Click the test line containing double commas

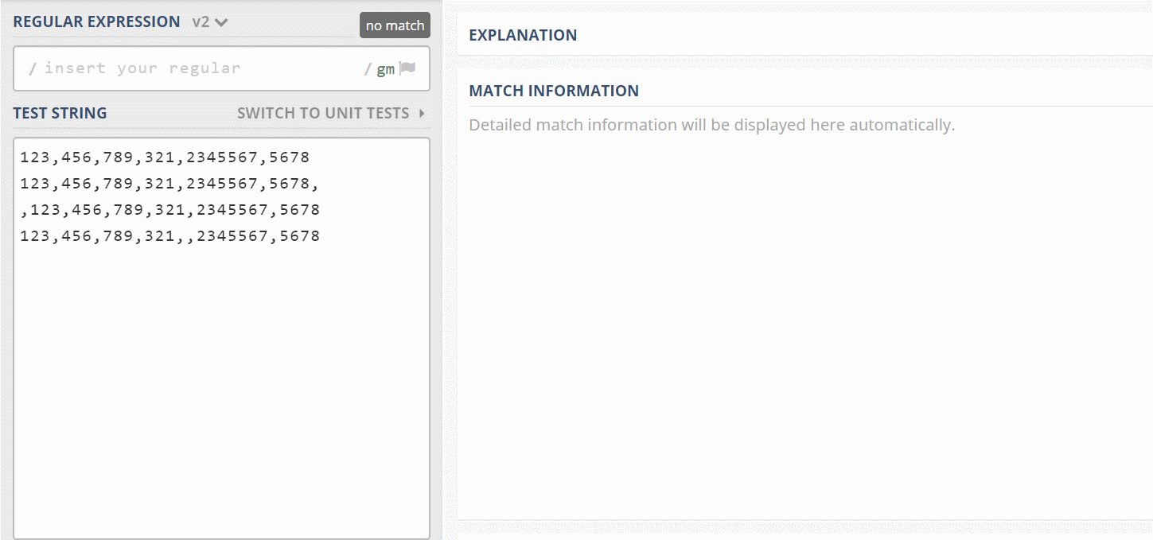point(169,236)
